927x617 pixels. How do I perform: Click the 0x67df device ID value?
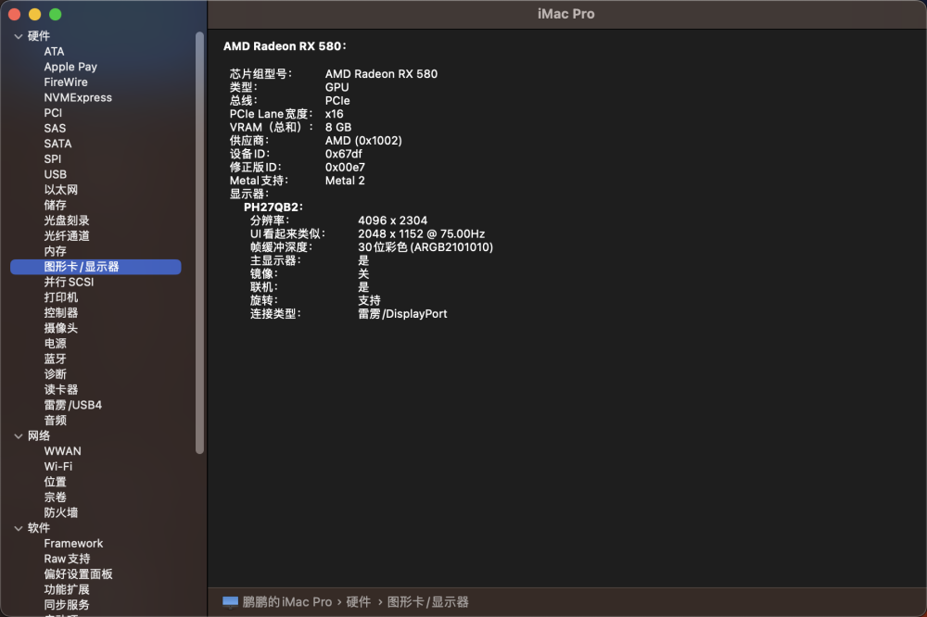pyautogui.click(x=344, y=154)
